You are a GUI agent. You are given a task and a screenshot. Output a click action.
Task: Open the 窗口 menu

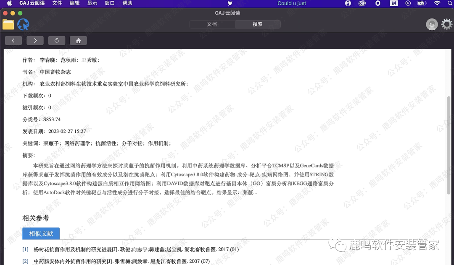(x=109, y=3)
